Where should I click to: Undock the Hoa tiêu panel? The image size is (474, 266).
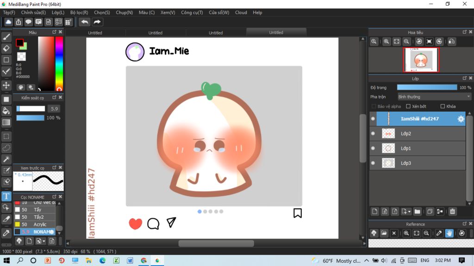coord(465,32)
